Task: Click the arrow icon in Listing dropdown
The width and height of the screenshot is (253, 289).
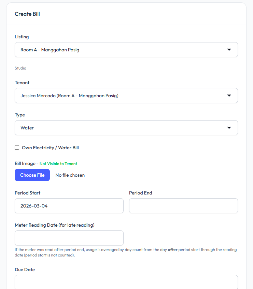Action: click(x=229, y=50)
